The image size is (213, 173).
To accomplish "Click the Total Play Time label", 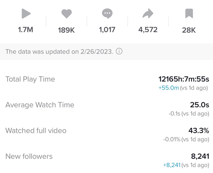I will tap(30, 79).
